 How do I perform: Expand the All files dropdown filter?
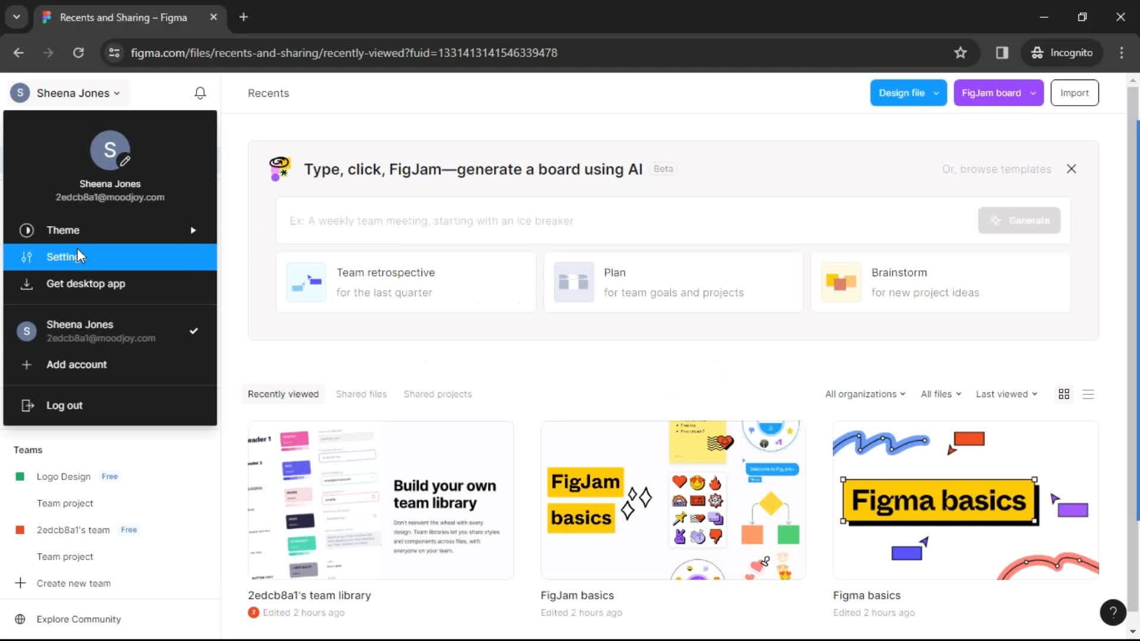(940, 394)
